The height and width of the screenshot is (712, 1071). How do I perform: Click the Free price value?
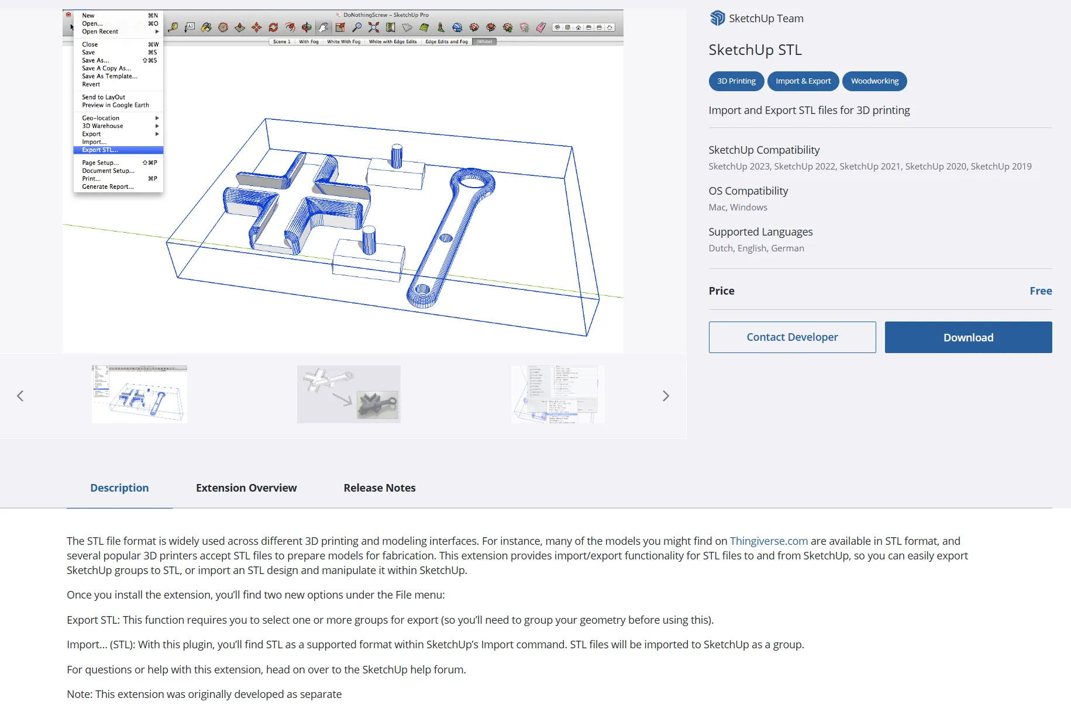pyautogui.click(x=1041, y=291)
